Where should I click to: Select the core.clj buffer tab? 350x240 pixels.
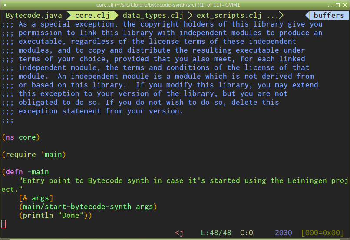(x=92, y=15)
